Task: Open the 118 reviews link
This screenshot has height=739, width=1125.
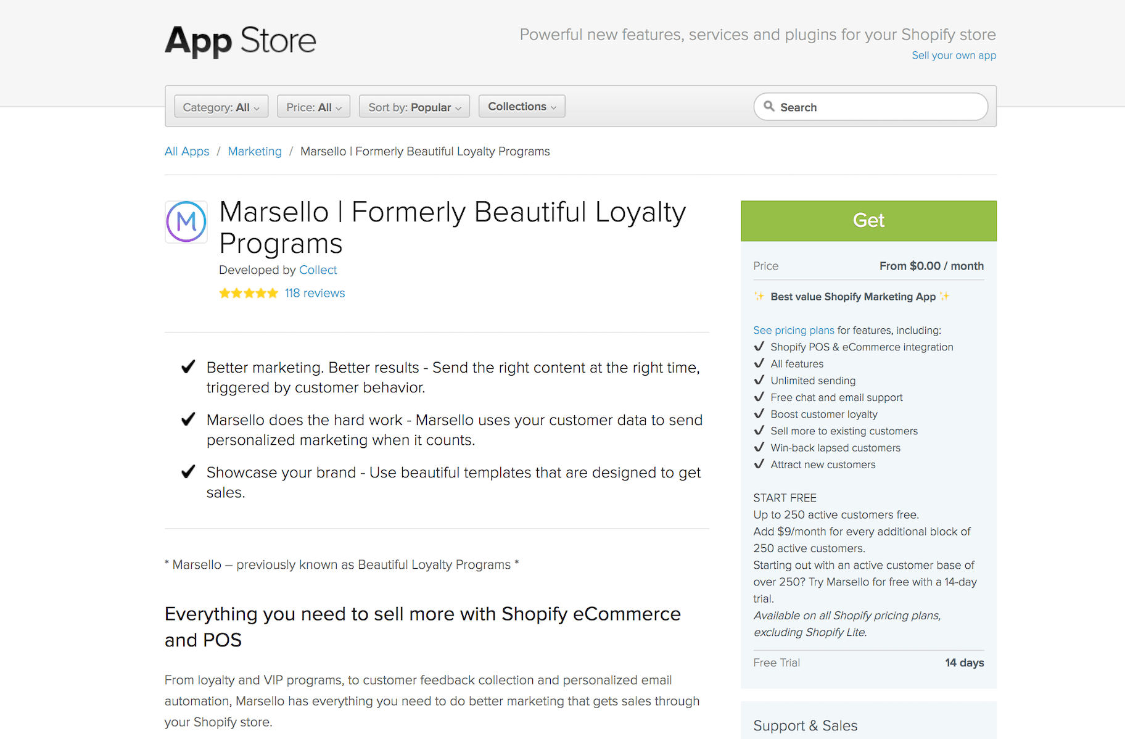Action: coord(315,293)
